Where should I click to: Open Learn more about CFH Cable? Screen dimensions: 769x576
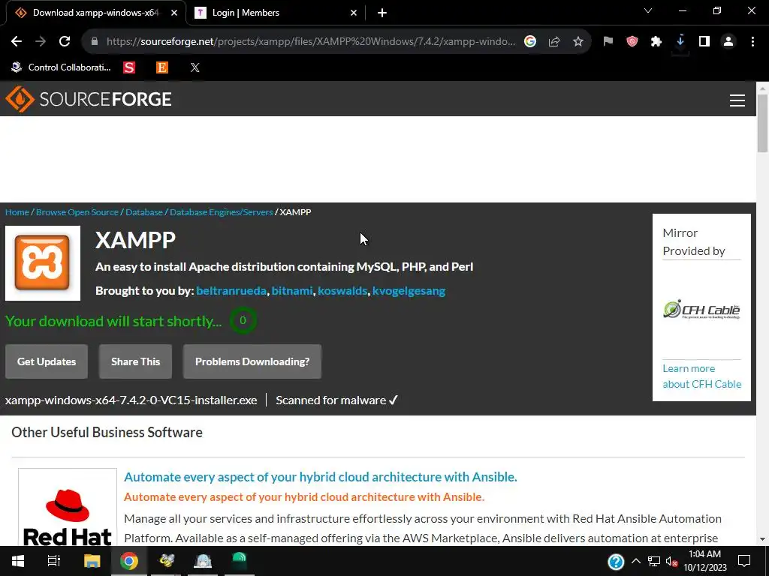702,376
